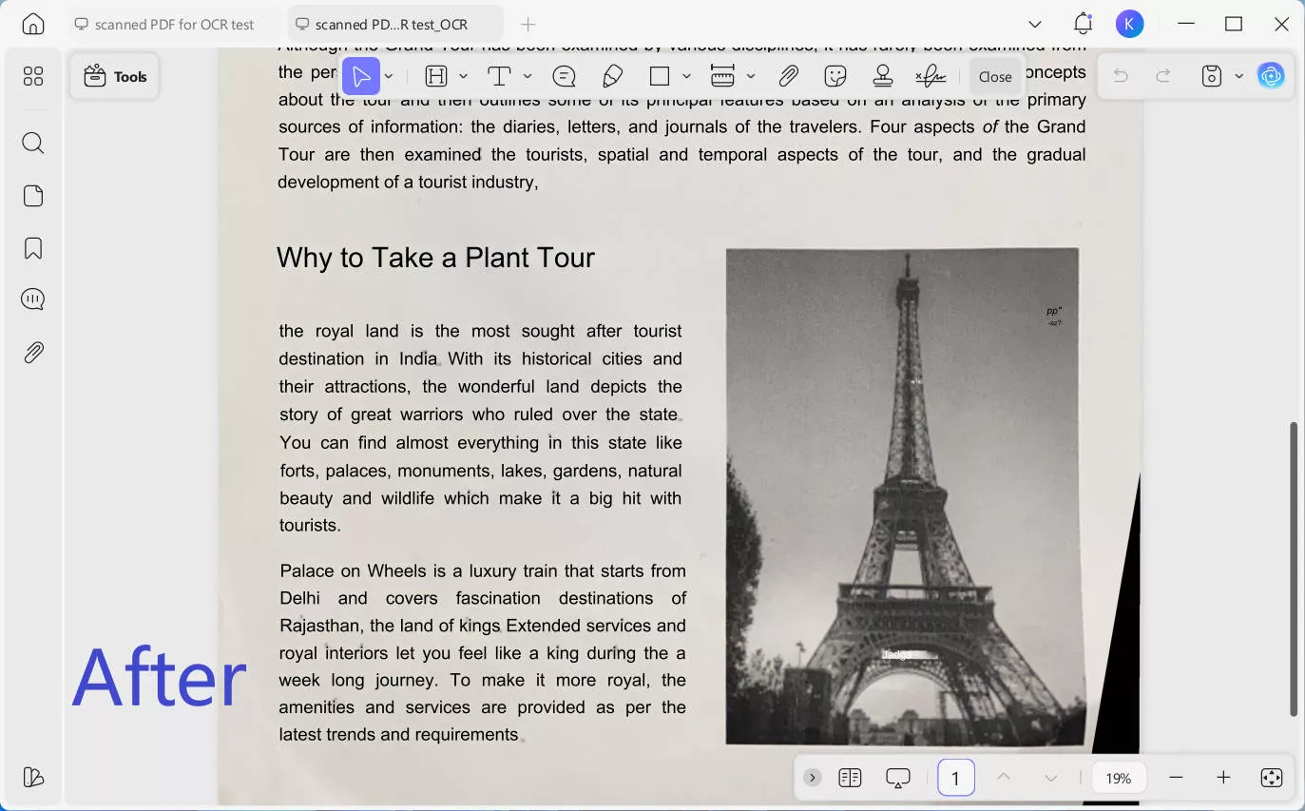This screenshot has height=811, width=1305.
Task: Click the attachment paperclip in toolbar
Action: pos(788,76)
